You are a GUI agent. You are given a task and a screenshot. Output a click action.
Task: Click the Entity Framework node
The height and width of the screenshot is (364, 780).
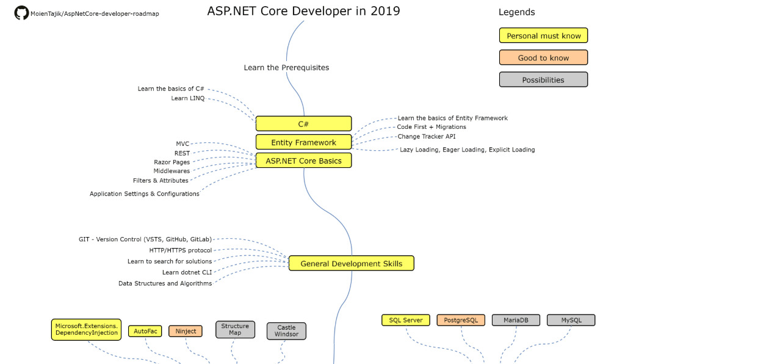(x=303, y=142)
